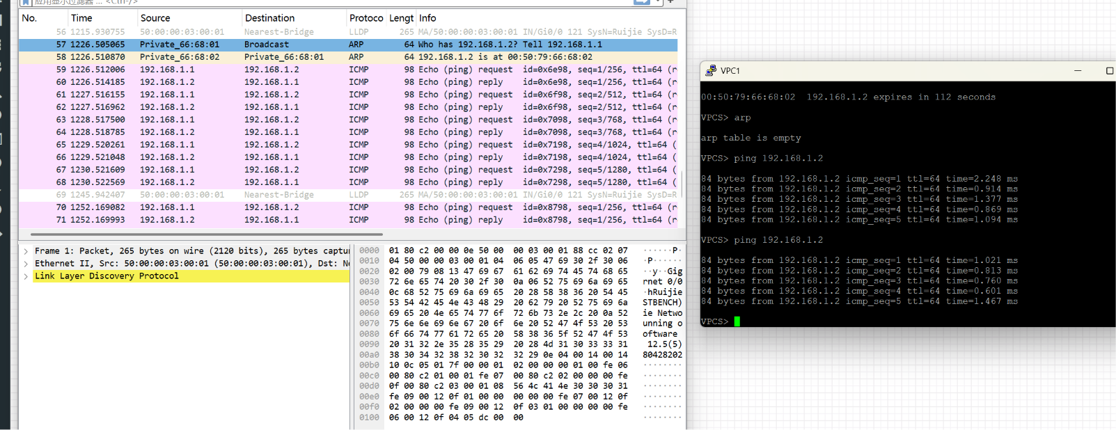Click the VPC1 window title text
This screenshot has height=430, width=1116.
[x=730, y=71]
